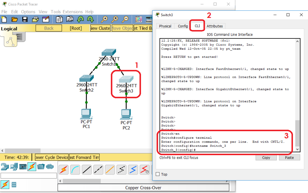
Task: Open the View menu
Action: click(x=43, y=12)
